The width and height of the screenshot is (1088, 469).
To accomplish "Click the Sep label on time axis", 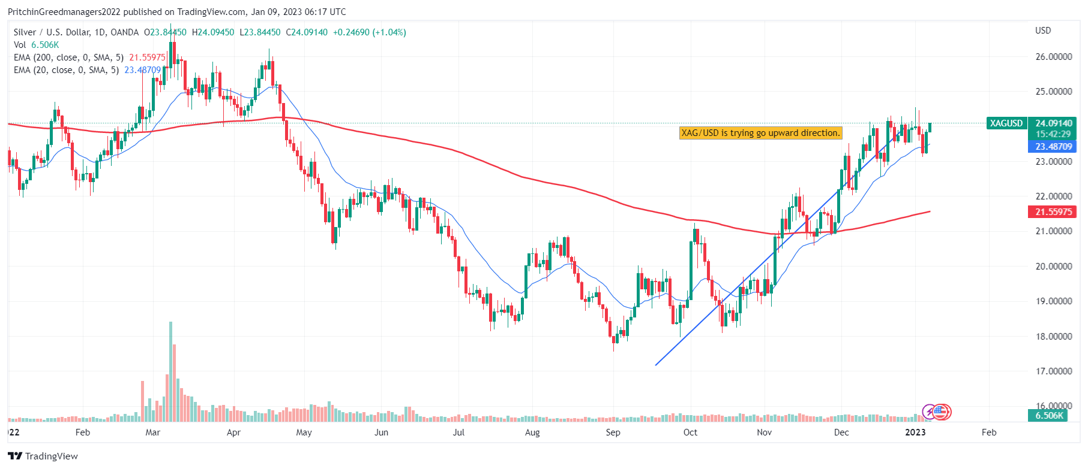I will coord(613,432).
